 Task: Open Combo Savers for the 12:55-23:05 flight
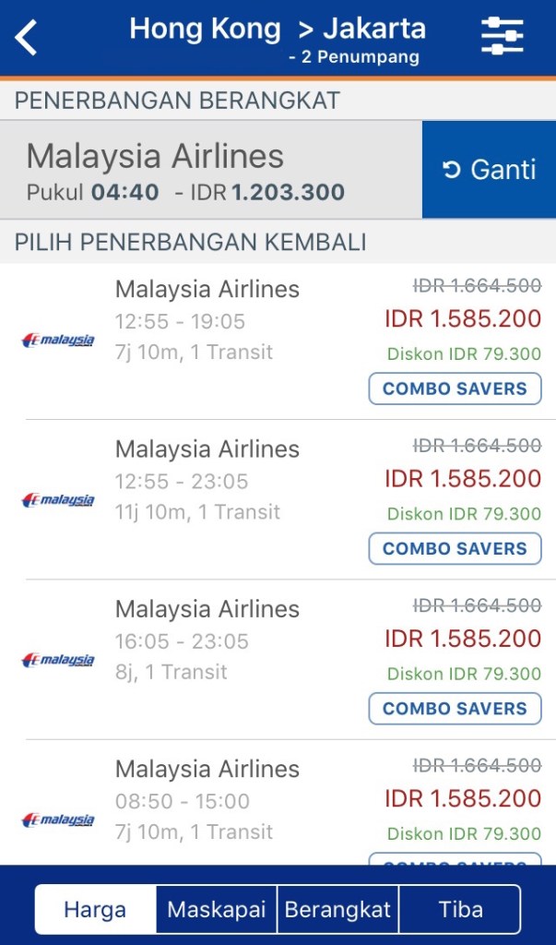455,548
